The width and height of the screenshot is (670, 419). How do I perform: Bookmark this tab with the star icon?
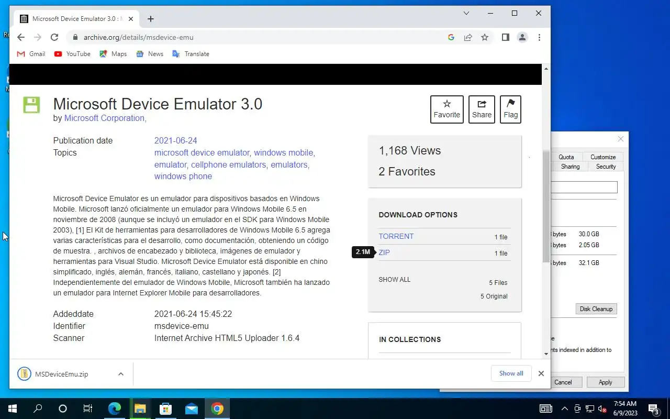(x=485, y=37)
